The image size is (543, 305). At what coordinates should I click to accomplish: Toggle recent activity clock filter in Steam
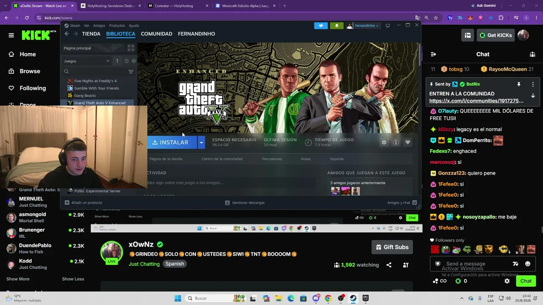126,61
